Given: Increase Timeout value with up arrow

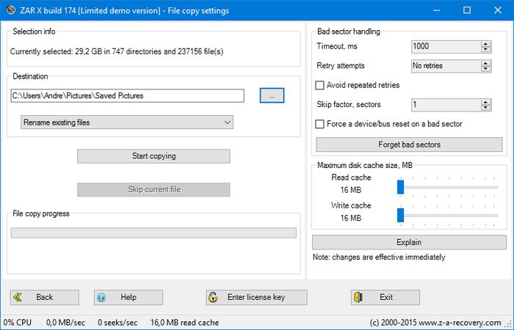Looking at the screenshot, I should click(x=485, y=43).
